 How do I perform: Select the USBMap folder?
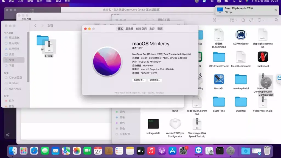241,102
